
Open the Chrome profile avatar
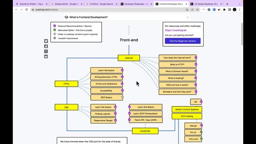click(234, 10)
